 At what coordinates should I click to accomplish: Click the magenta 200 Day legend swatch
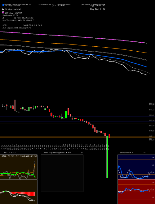click(x=3, y=12)
